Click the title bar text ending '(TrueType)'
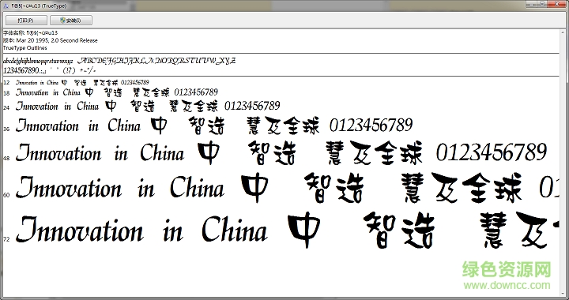 click(x=39, y=6)
